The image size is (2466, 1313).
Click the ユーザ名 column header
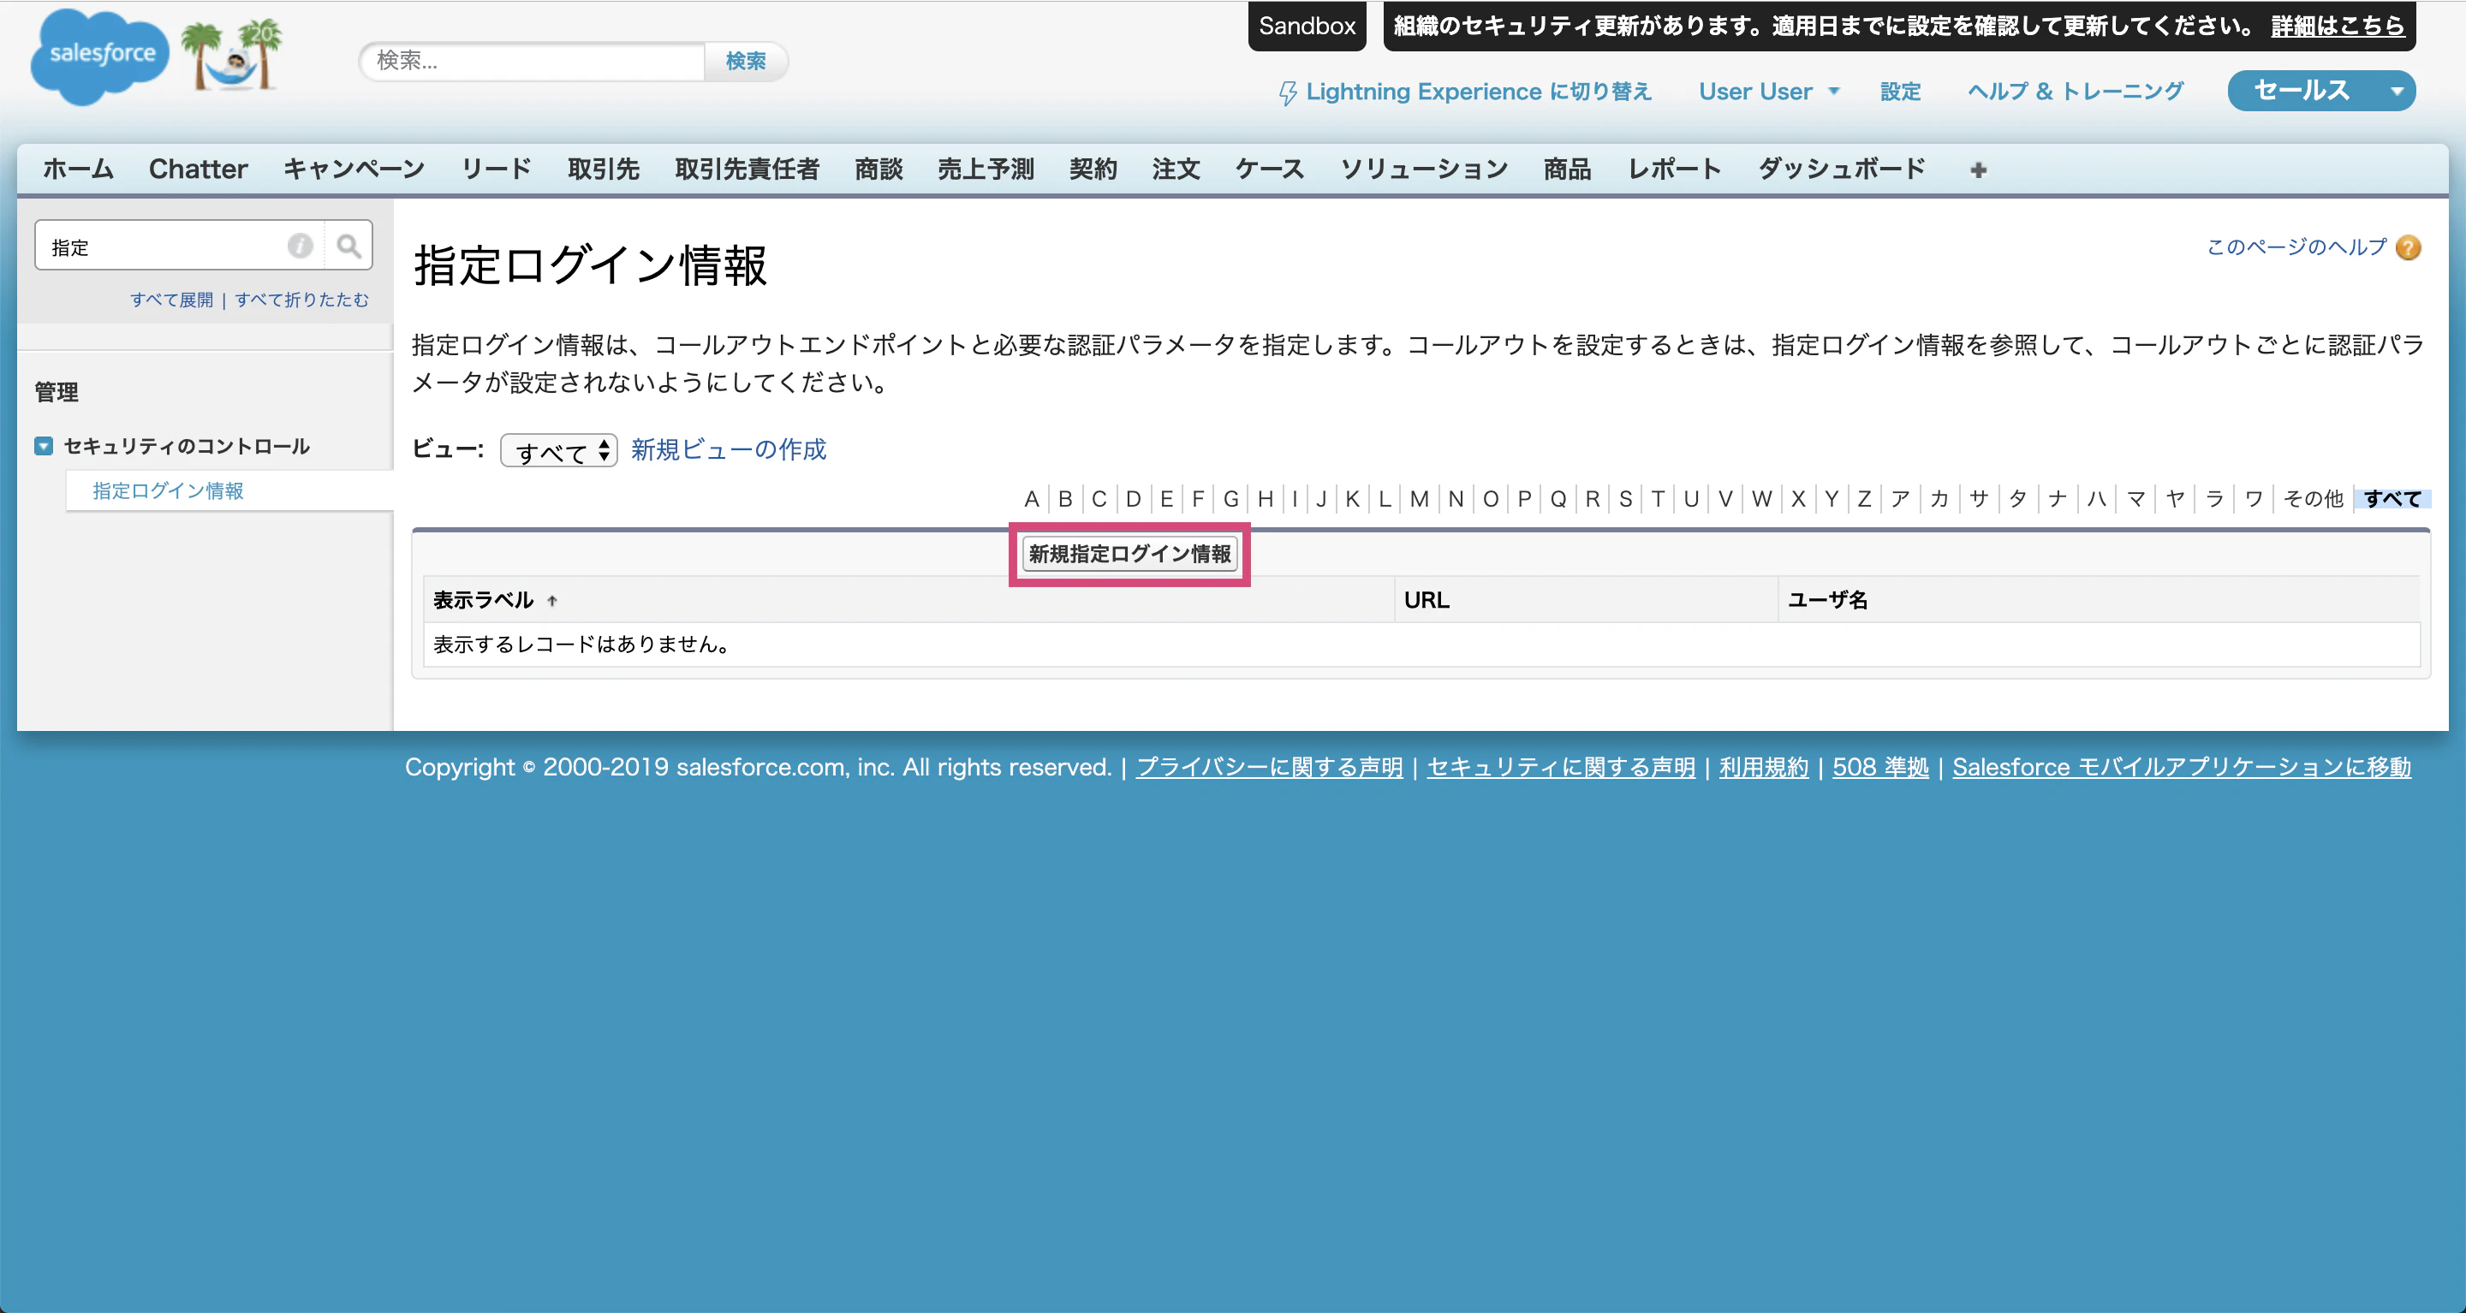(1827, 600)
